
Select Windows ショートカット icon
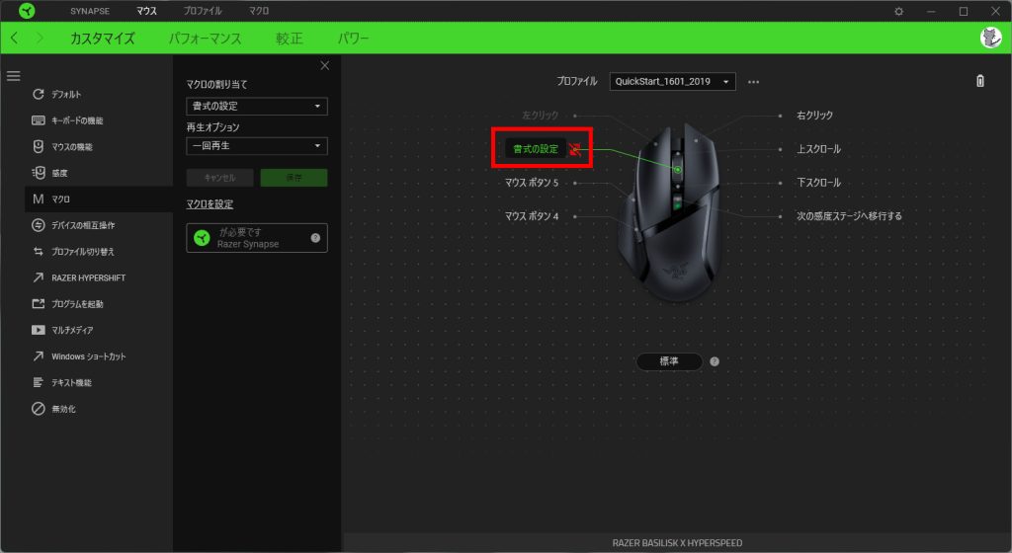39,355
